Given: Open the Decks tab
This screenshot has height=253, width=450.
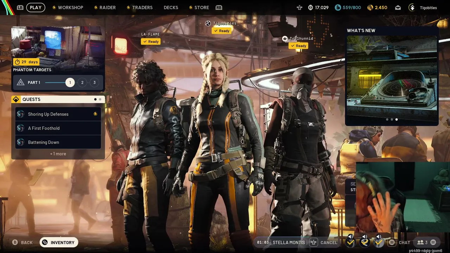Looking at the screenshot, I should [171, 7].
